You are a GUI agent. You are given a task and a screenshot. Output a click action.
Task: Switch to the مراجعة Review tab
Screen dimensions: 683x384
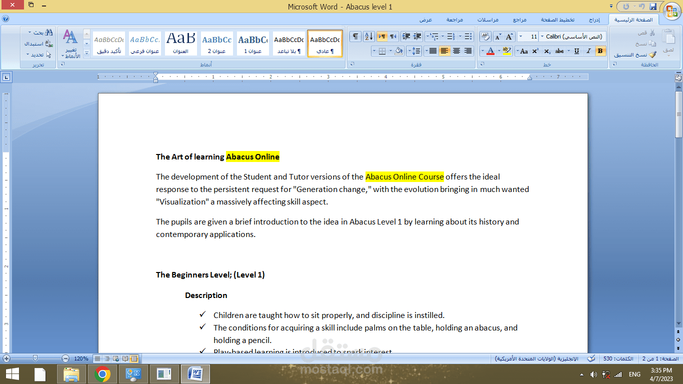[x=454, y=19]
